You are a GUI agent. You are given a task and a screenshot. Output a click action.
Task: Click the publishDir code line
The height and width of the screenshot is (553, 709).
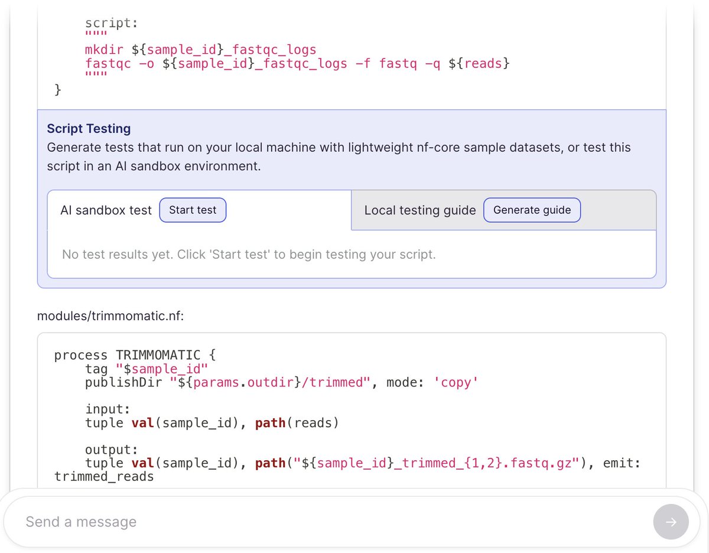(x=281, y=382)
